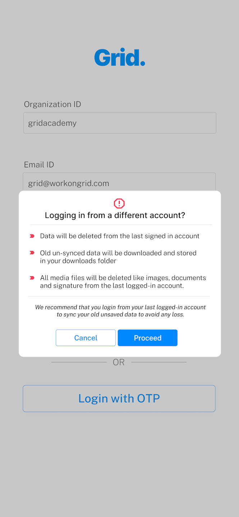The width and height of the screenshot is (239, 517).
Task: Click bullet arrow beside 'Old un-synced data'
Action: pyautogui.click(x=32, y=253)
